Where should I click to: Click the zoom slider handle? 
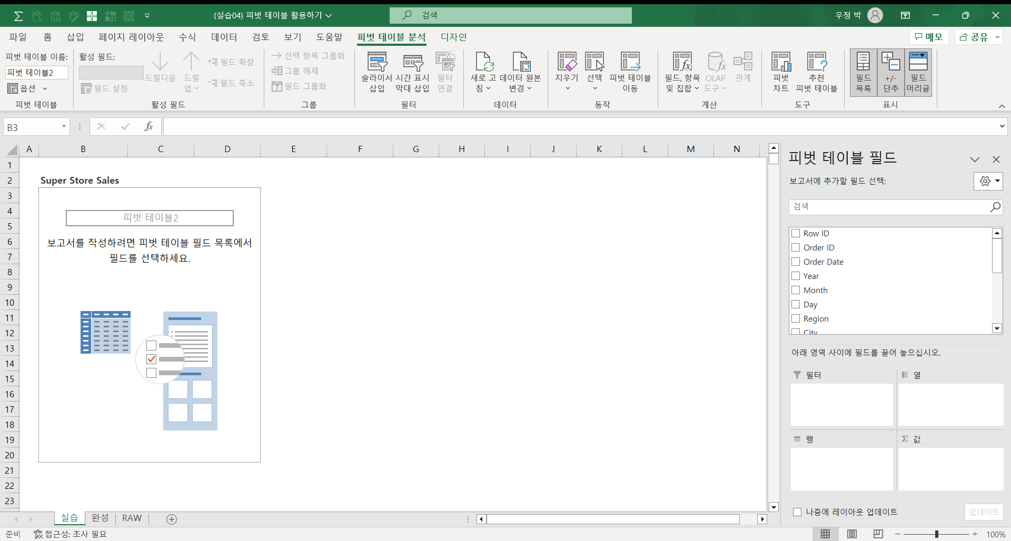click(937, 534)
